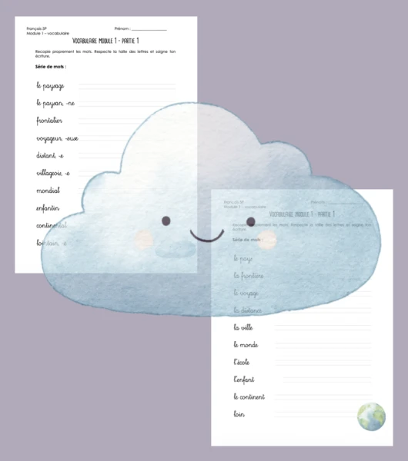Click "Série de mots :" on left worksheet
Image resolution: width=408 pixels, height=461 pixels.
[51, 67]
